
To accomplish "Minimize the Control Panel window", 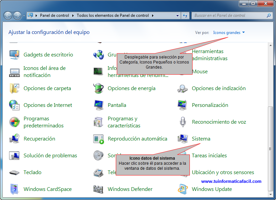I will click(244, 3).
